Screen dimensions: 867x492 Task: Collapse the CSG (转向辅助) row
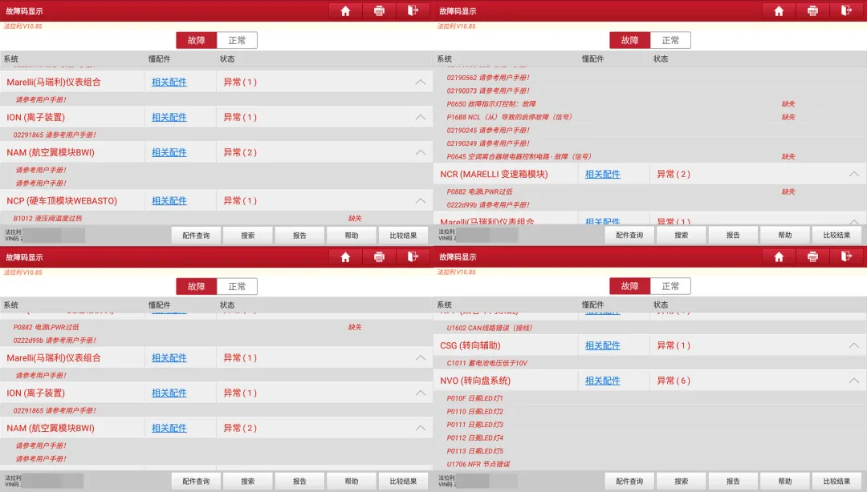click(853, 345)
